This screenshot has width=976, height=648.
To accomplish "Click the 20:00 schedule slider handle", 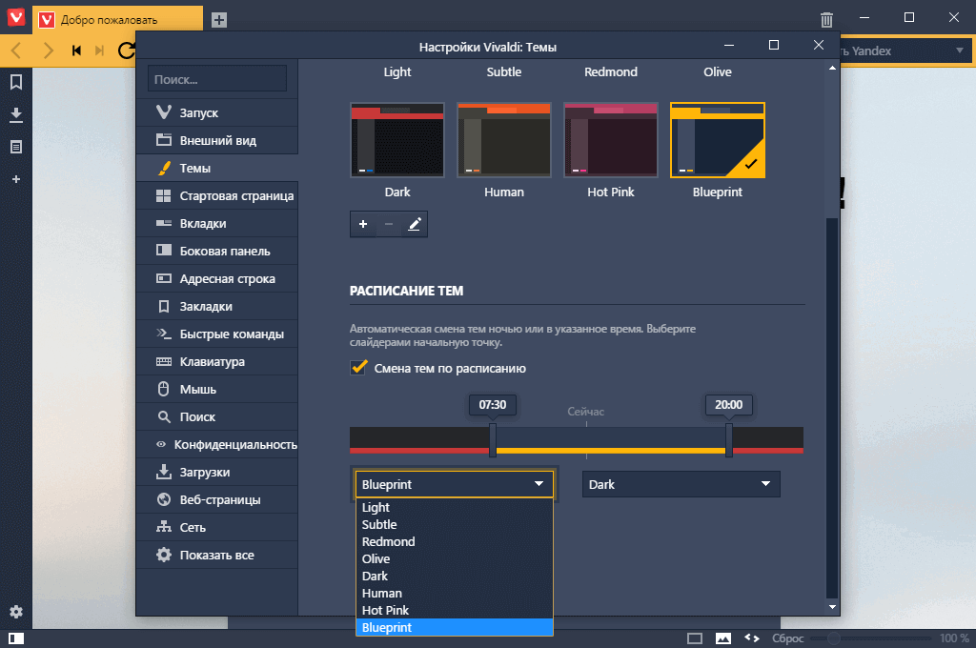I will tap(728, 440).
